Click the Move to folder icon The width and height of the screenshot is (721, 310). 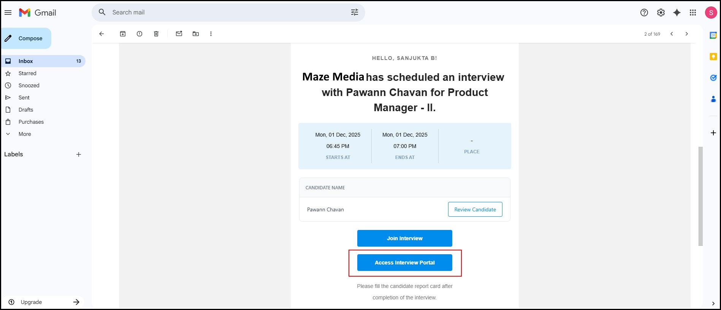click(x=196, y=34)
